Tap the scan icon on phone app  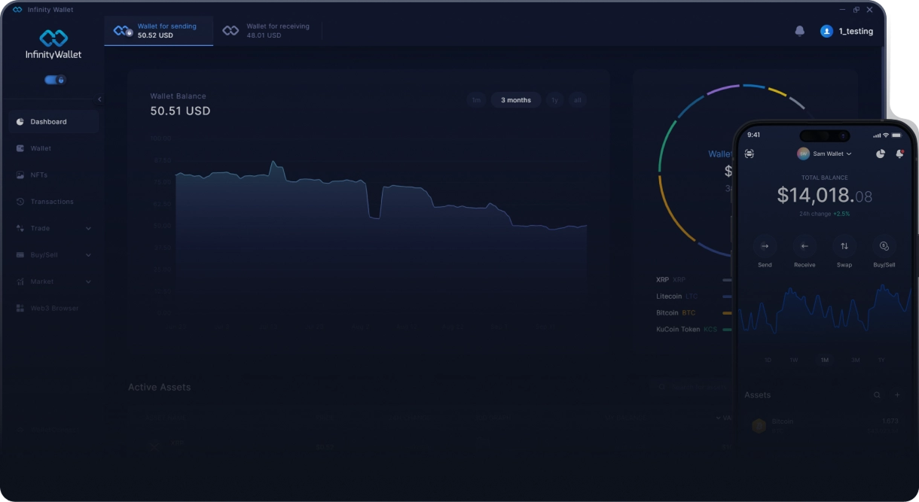coord(749,154)
